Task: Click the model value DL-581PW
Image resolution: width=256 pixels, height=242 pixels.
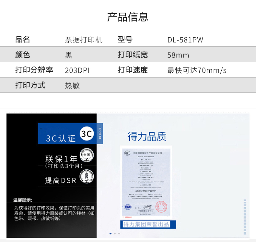Action: point(185,40)
